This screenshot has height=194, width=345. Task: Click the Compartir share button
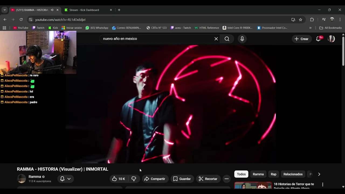pyautogui.click(x=155, y=179)
